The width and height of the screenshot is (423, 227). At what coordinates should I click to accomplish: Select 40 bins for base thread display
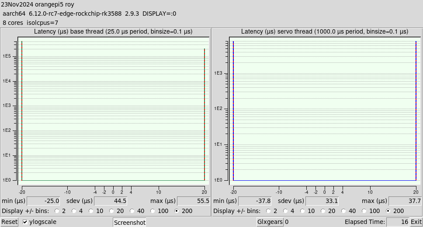point(132,211)
